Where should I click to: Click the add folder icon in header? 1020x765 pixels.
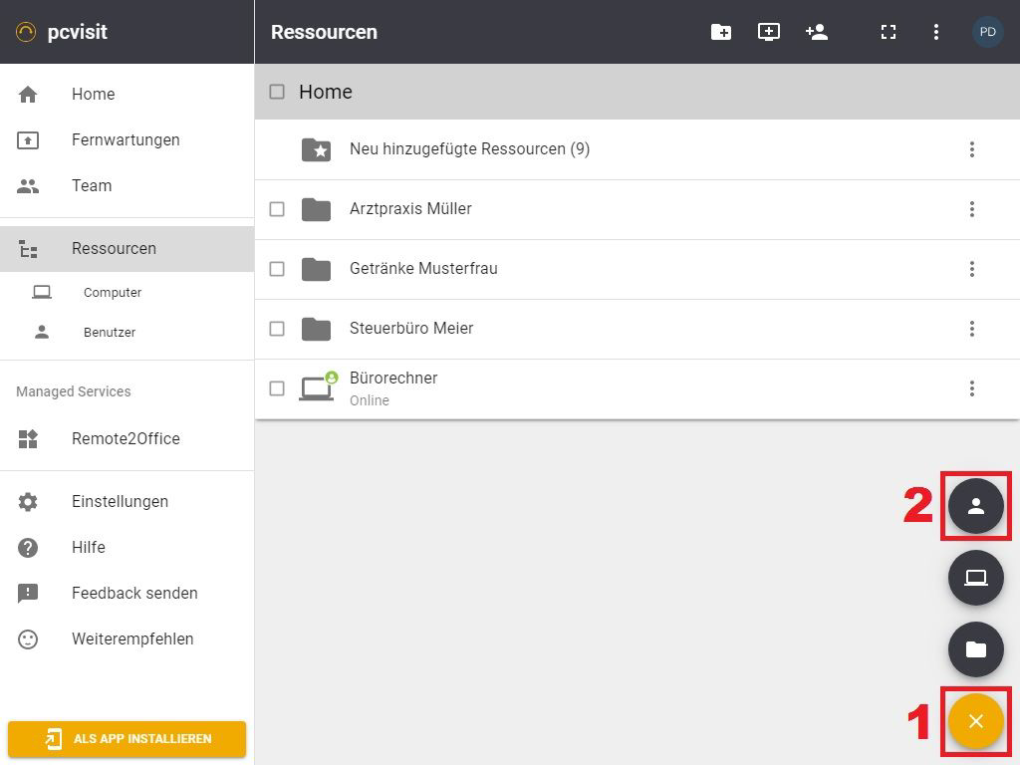721,32
